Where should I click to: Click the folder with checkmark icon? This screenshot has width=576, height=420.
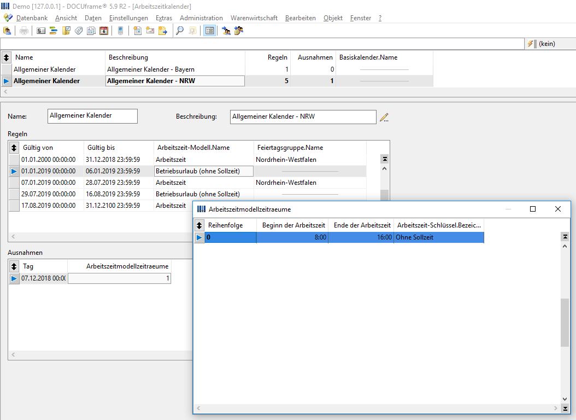[x=66, y=31]
